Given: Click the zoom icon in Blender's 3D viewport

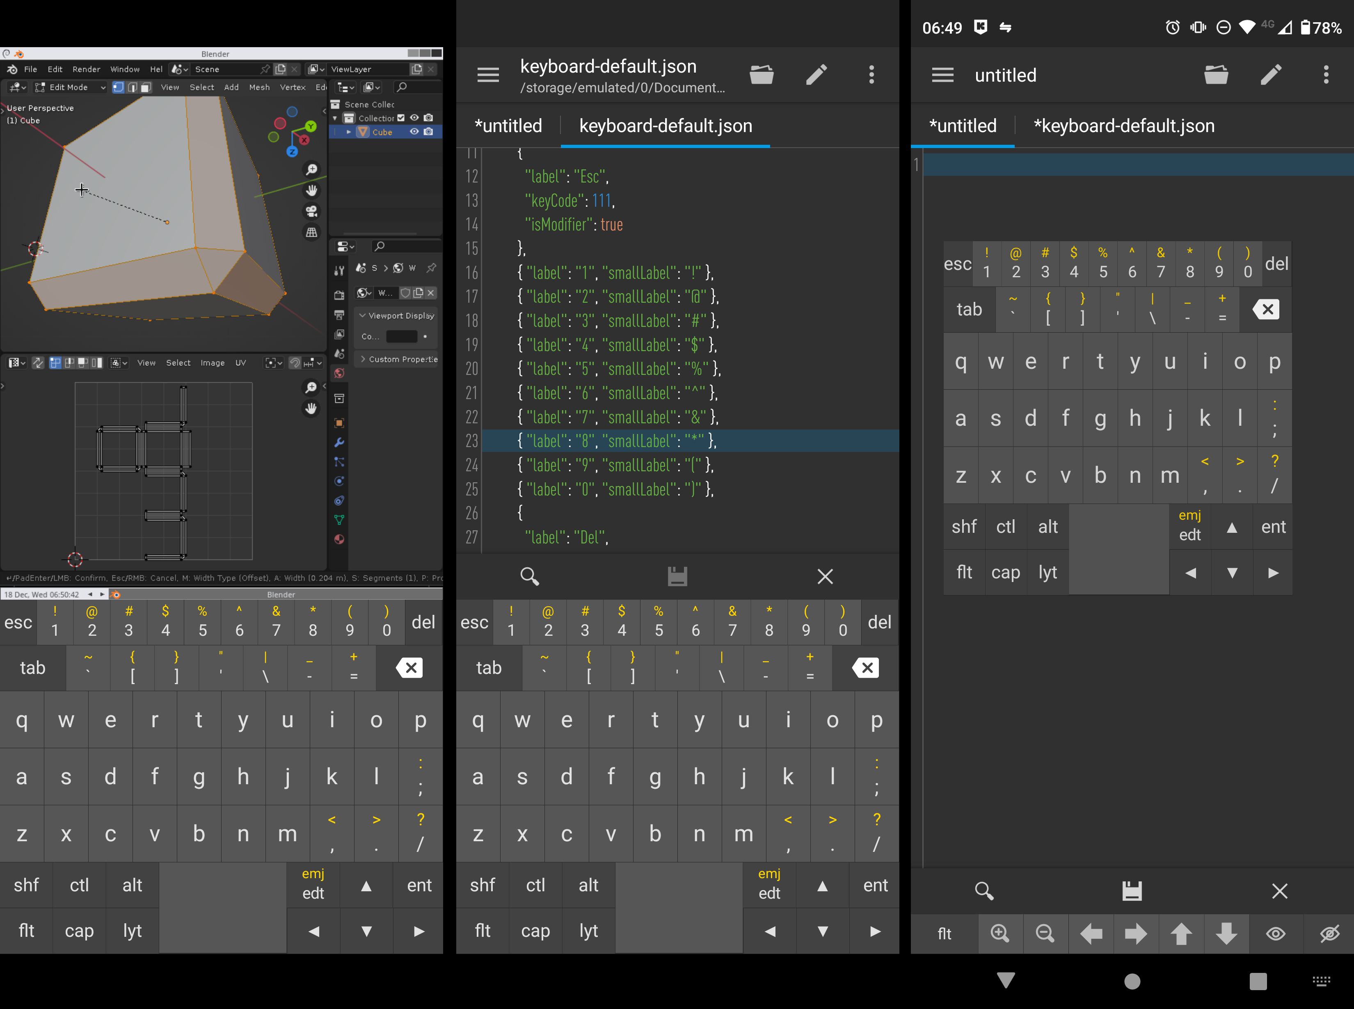Looking at the screenshot, I should pos(311,169).
